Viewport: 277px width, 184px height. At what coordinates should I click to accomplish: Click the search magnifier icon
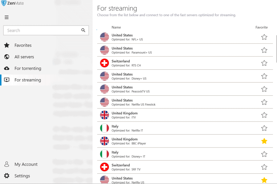coord(83,30)
